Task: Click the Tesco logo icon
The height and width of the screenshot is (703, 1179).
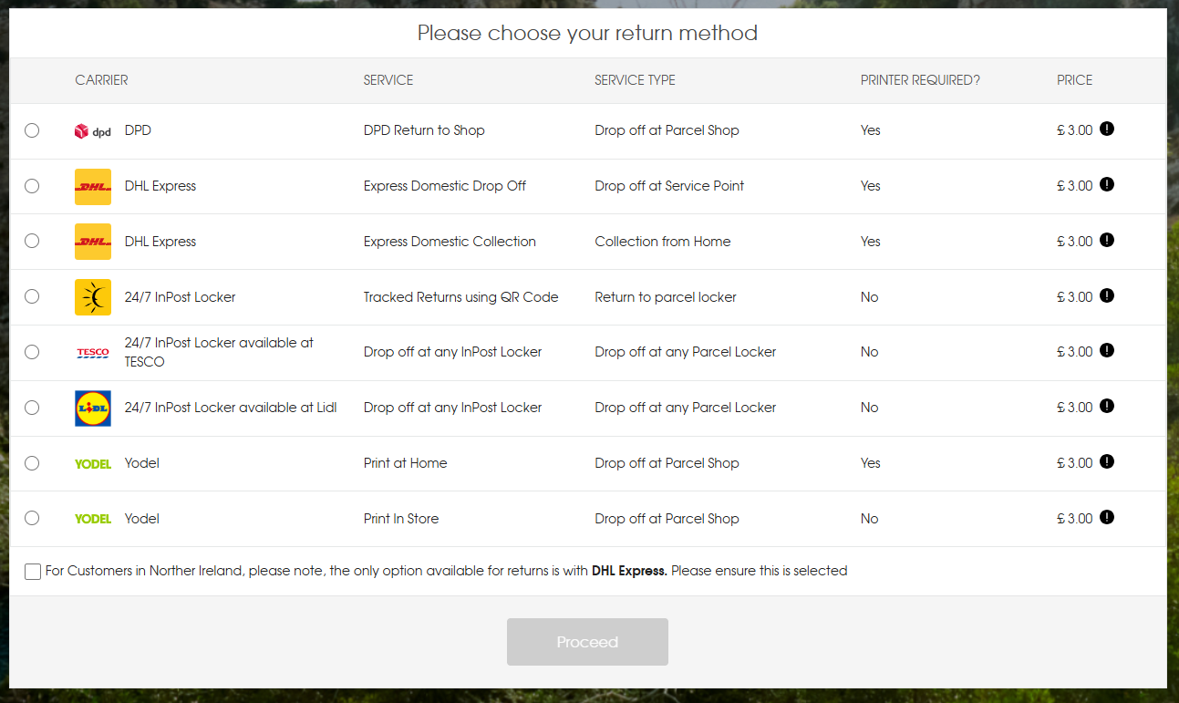Action: pyautogui.click(x=92, y=353)
